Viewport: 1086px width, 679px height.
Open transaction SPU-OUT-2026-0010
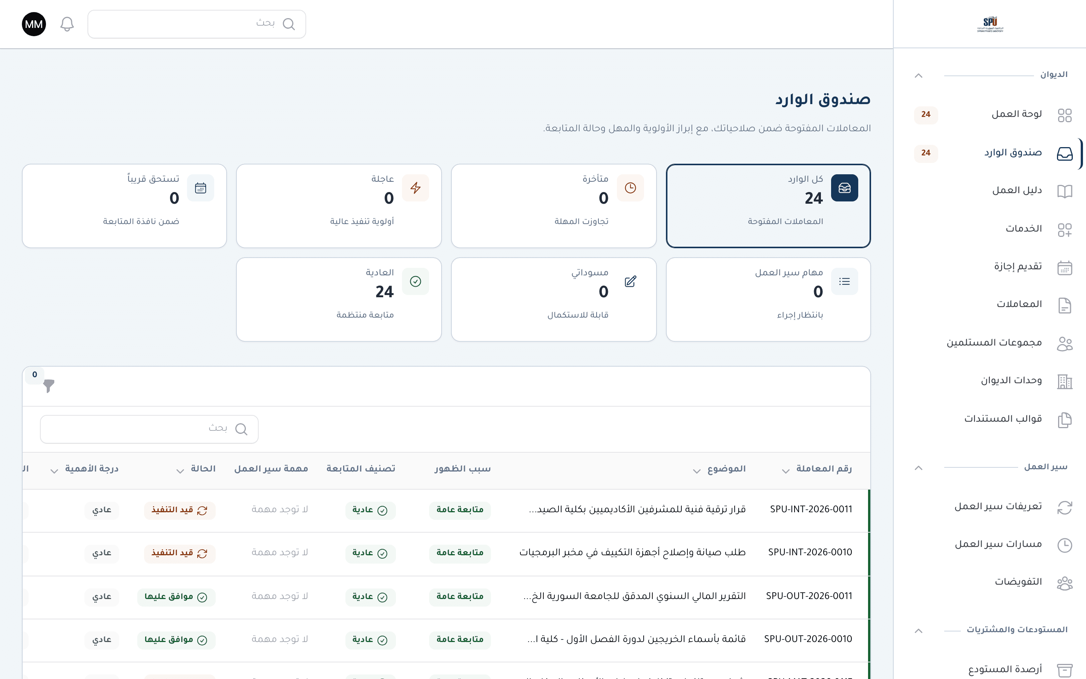pyautogui.click(x=808, y=639)
